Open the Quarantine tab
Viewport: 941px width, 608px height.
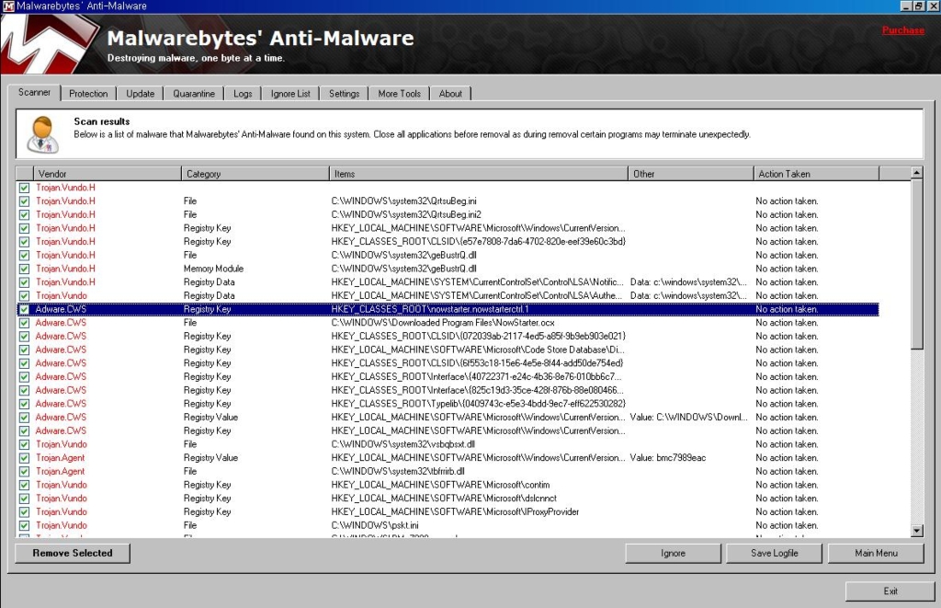pyautogui.click(x=194, y=94)
